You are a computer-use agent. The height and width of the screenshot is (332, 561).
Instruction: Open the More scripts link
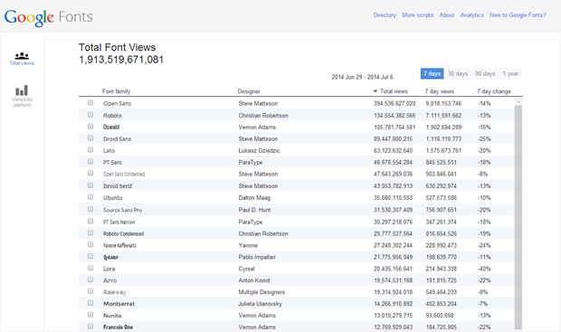click(x=417, y=15)
